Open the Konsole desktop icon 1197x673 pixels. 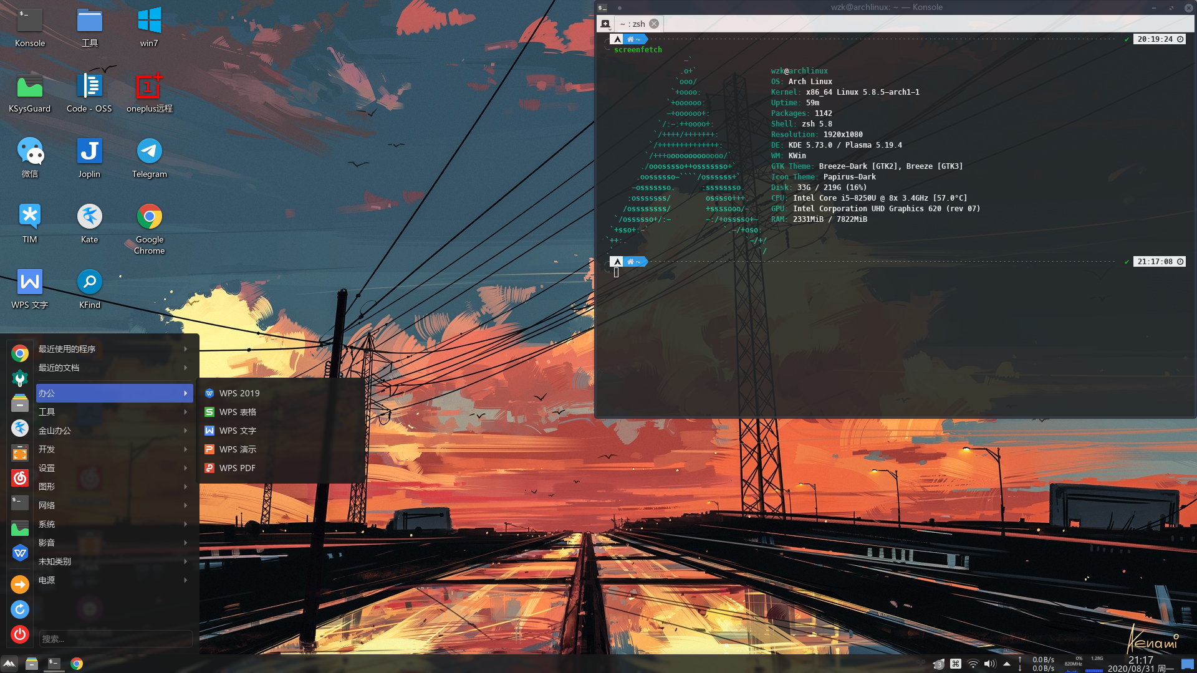pyautogui.click(x=29, y=27)
